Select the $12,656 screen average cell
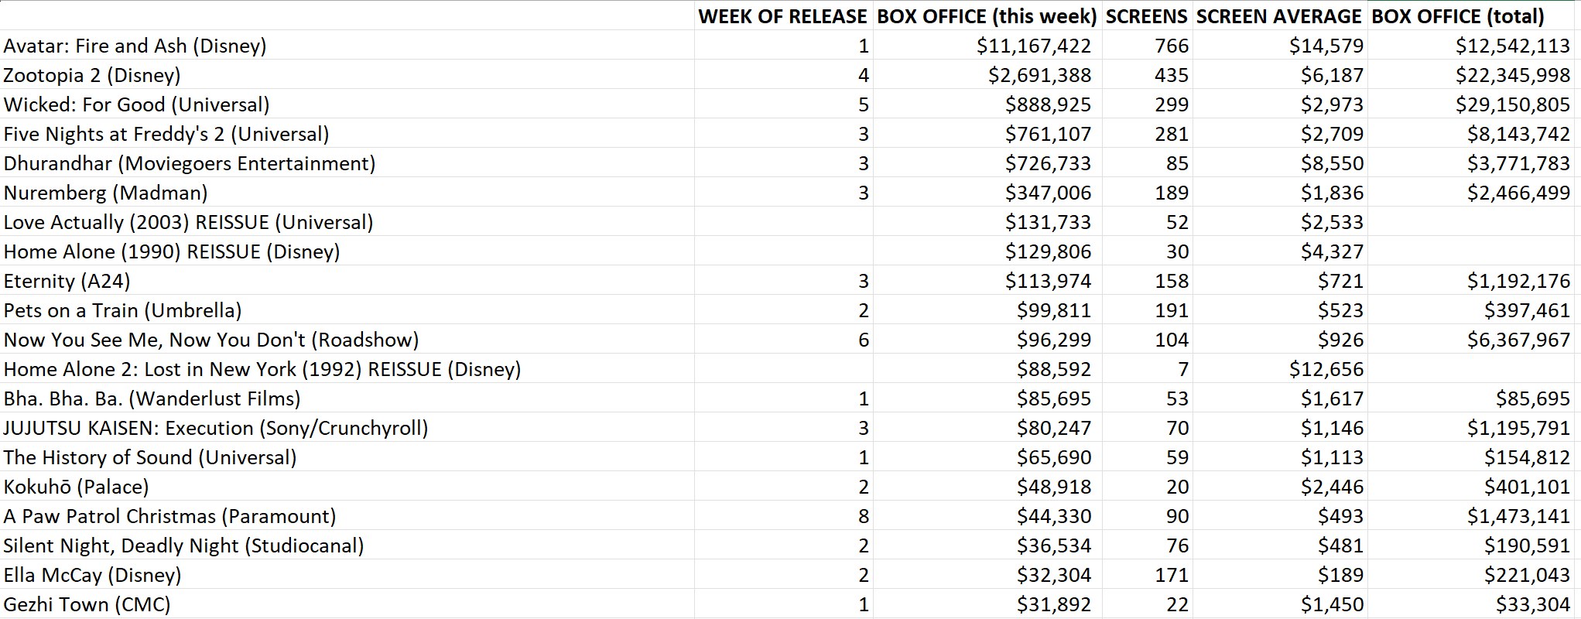The height and width of the screenshot is (619, 1581). click(x=1326, y=369)
